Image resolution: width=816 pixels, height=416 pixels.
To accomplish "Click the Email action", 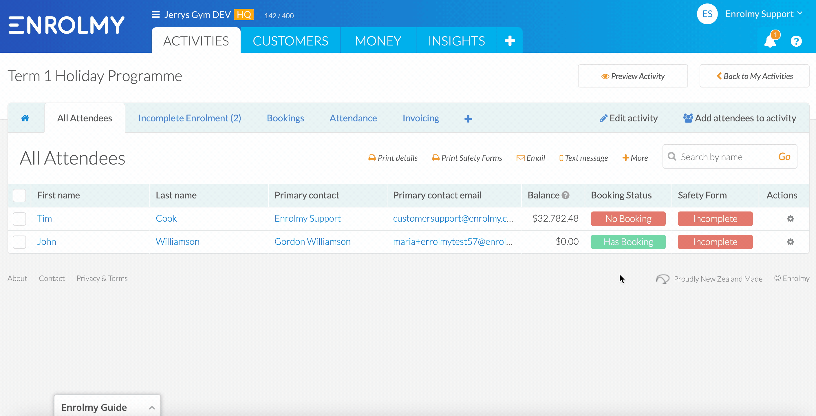I will tap(531, 158).
